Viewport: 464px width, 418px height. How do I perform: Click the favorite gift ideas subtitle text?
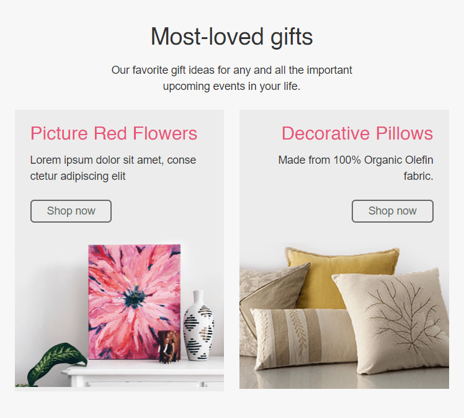click(x=232, y=78)
